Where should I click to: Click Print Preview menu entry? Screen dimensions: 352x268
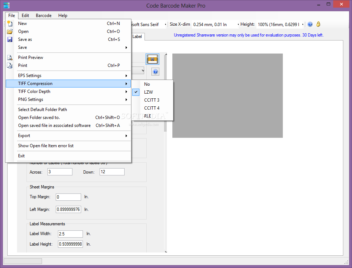(x=68, y=58)
